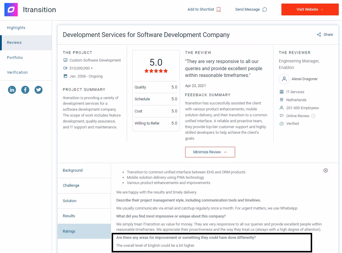
Task: Open the LinkedIn profile icon
Action: click(12, 90)
